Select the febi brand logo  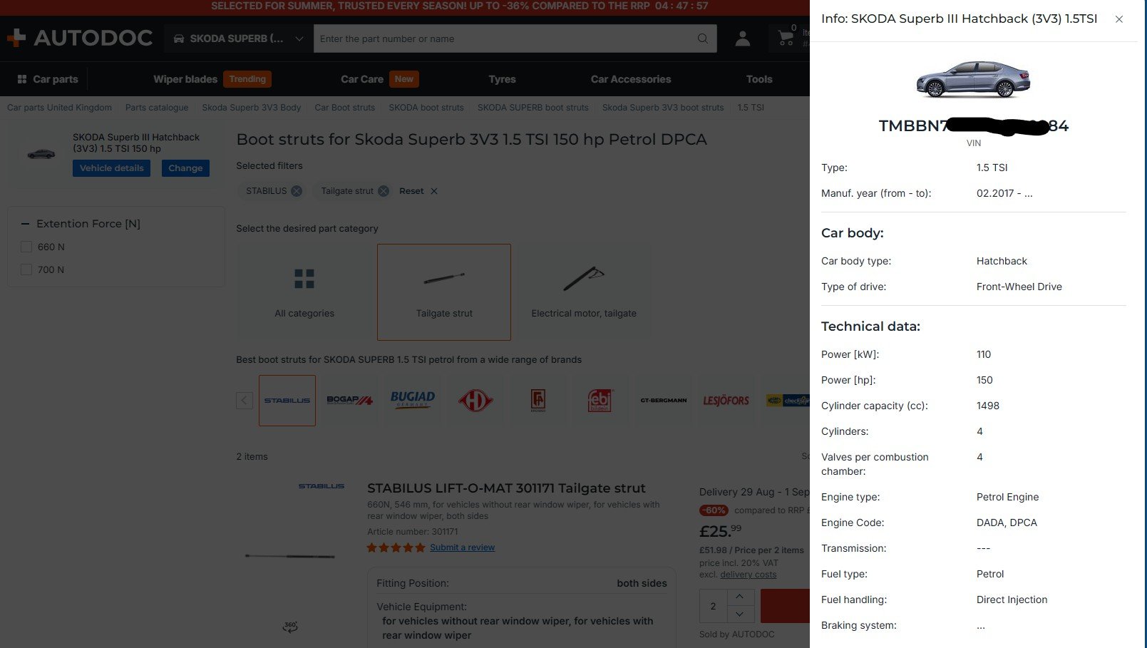click(x=601, y=401)
